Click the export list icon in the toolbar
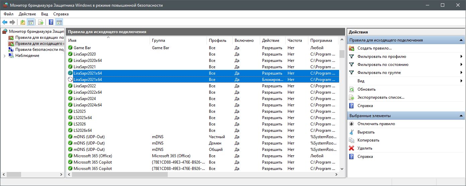This screenshot has width=466, height=186. 41,22
